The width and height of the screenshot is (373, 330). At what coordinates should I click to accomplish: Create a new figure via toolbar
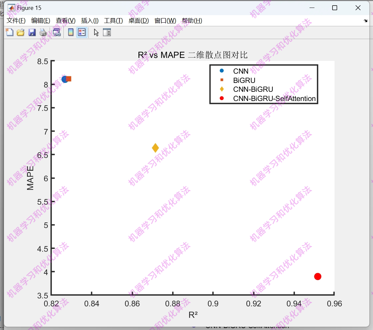point(10,32)
